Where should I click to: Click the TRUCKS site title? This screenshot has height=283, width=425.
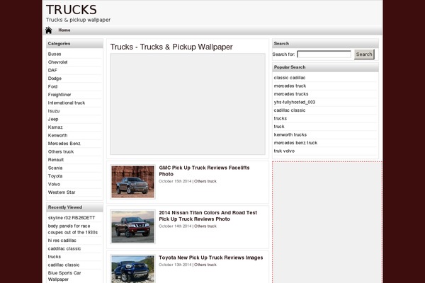coord(72,10)
